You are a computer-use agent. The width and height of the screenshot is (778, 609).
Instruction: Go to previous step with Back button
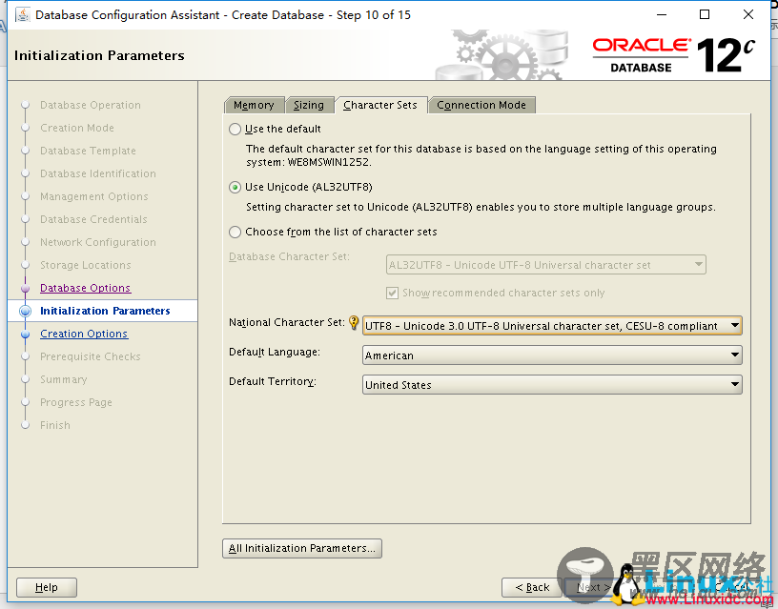click(x=532, y=588)
